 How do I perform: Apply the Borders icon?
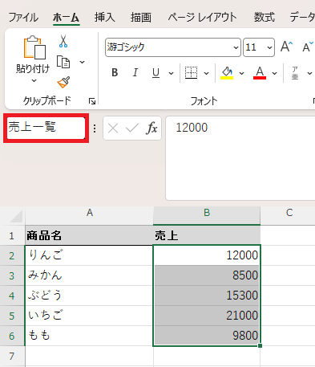[192, 72]
